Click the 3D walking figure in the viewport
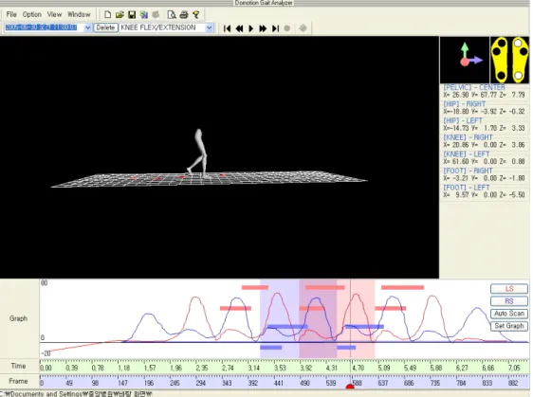This screenshot has width=533, height=397. (198, 153)
